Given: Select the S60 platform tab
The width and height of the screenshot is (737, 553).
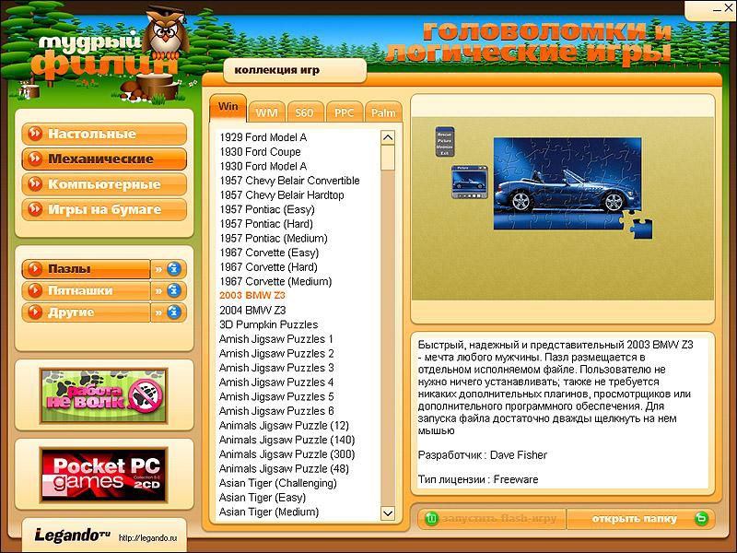Looking at the screenshot, I should point(304,112).
